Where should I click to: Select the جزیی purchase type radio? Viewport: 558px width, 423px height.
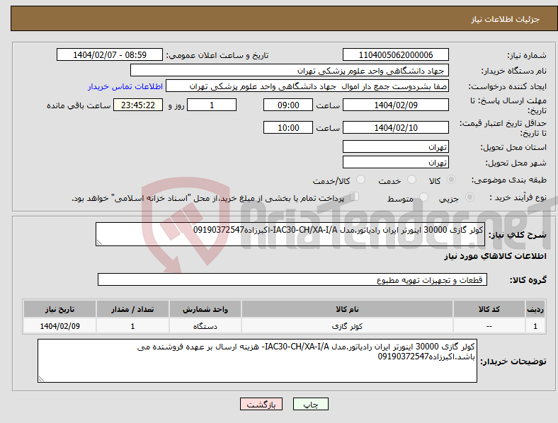click(x=469, y=197)
